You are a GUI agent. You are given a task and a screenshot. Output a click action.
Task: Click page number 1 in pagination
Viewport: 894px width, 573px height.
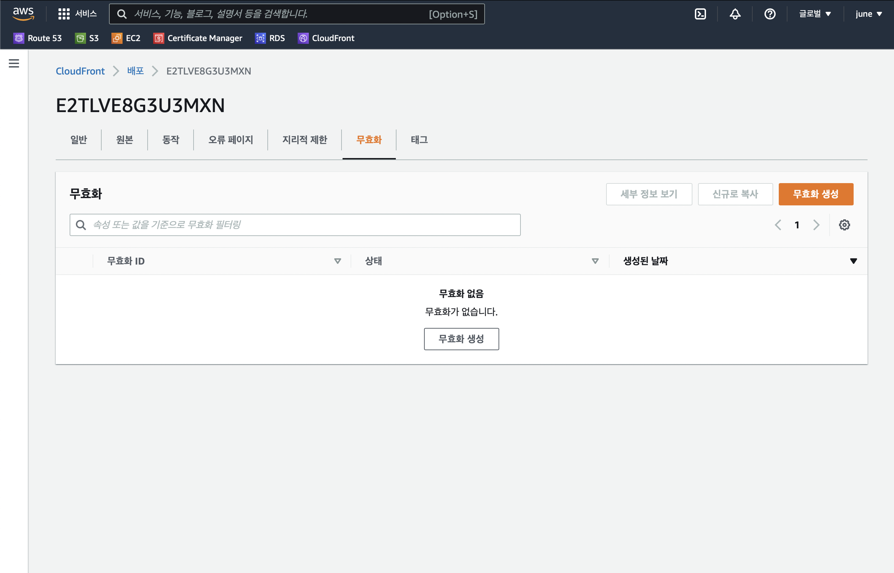[x=797, y=225]
